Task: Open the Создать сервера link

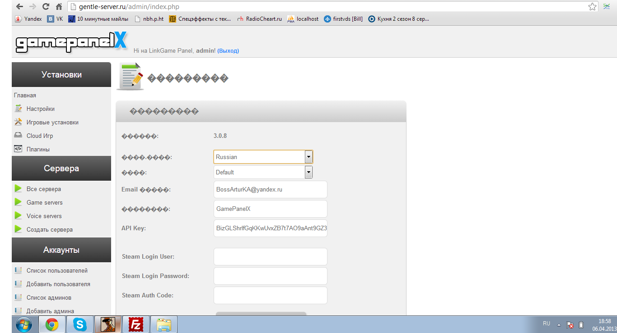Action: pos(50,229)
